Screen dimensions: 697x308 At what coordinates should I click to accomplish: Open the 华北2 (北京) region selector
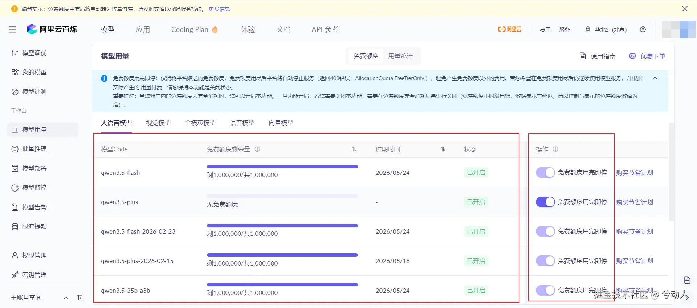[x=606, y=29]
